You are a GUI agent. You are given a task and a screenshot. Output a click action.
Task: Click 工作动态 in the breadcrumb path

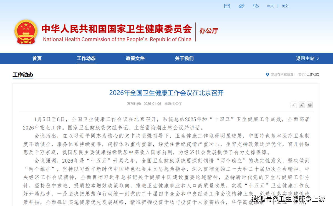[313, 74]
